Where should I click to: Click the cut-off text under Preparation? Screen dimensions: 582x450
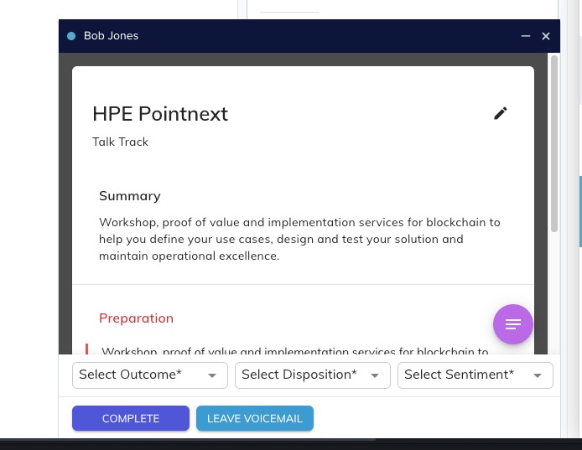point(294,351)
